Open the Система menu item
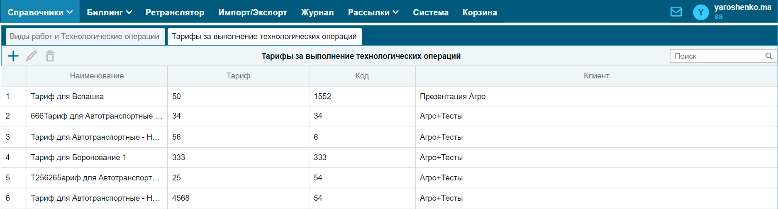The width and height of the screenshot is (778, 209). pos(431,12)
